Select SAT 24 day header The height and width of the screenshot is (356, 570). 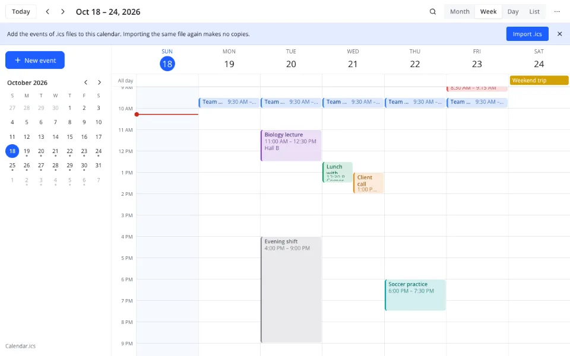539,60
